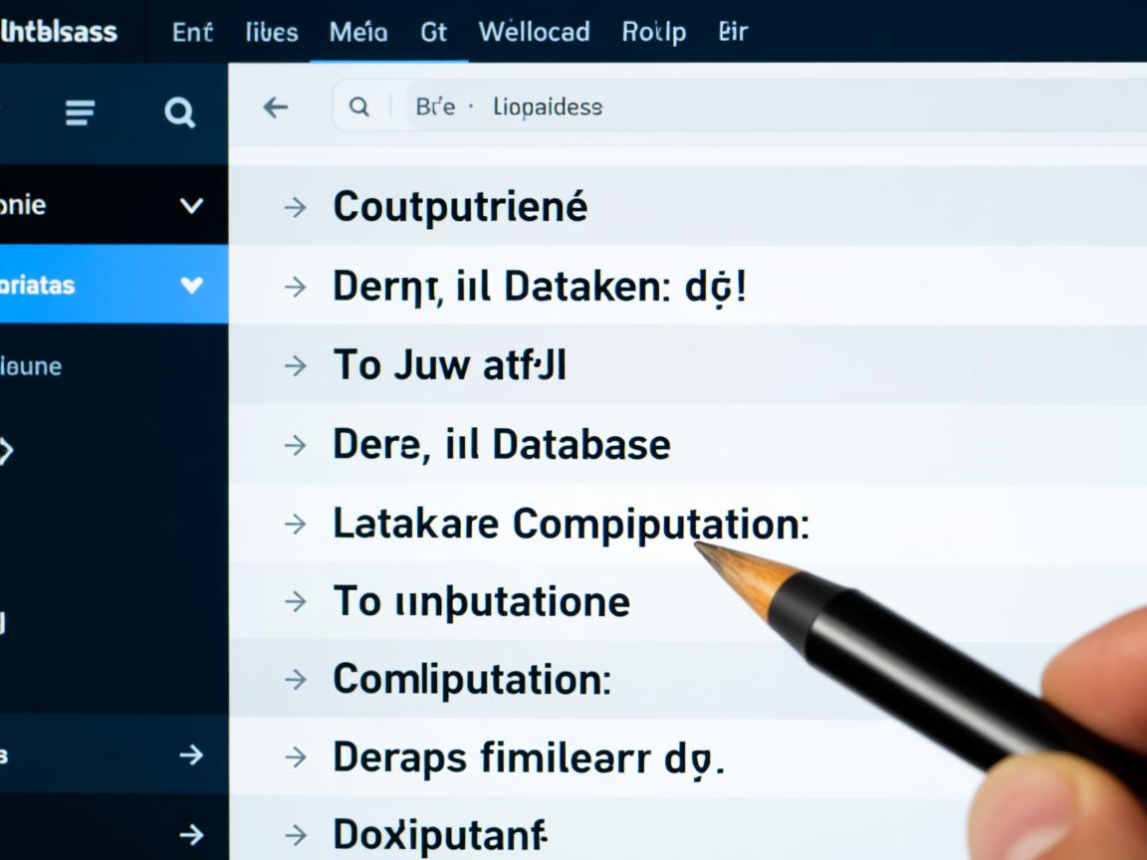This screenshot has height=860, width=1147.
Task: Select the 'iaune' sidebar item
Action: [32, 366]
